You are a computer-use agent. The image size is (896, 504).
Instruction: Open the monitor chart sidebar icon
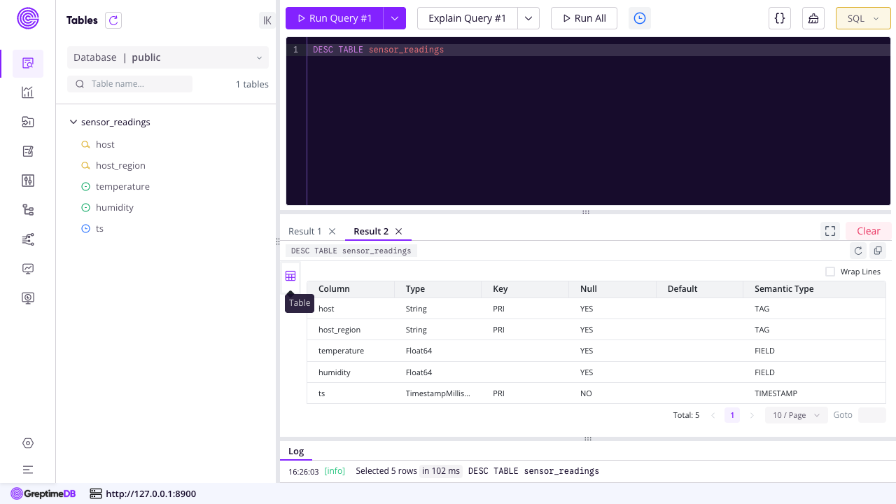click(28, 269)
